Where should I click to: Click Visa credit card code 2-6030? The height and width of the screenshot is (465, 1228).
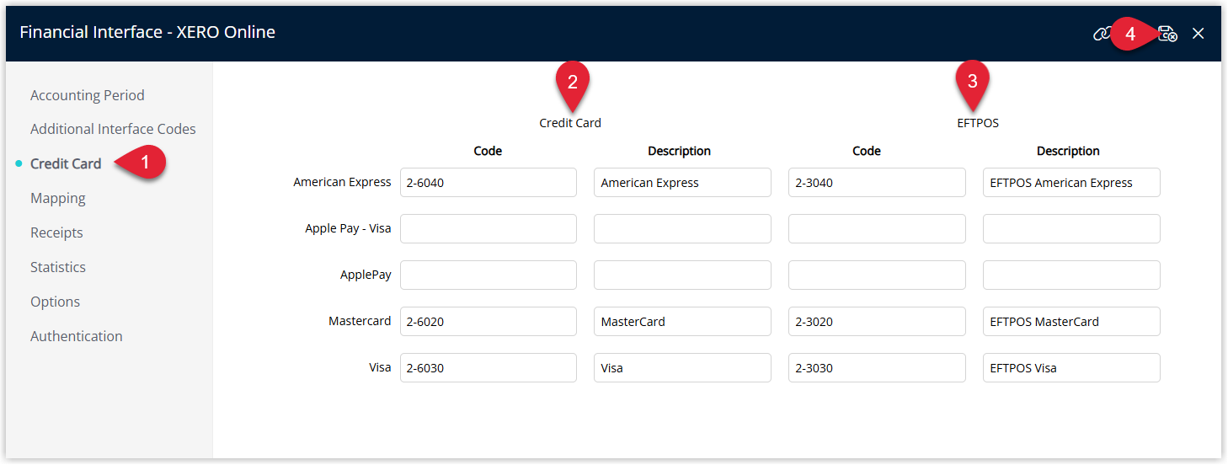coord(489,368)
